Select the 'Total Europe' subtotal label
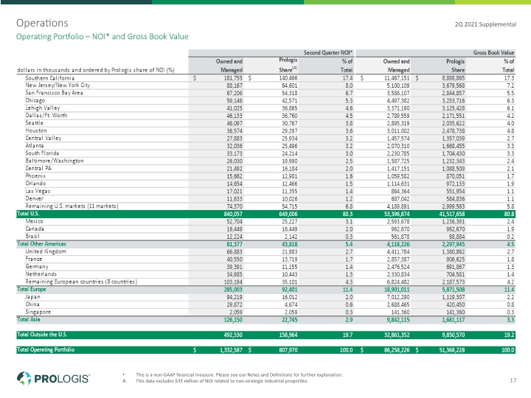 (31, 289)
